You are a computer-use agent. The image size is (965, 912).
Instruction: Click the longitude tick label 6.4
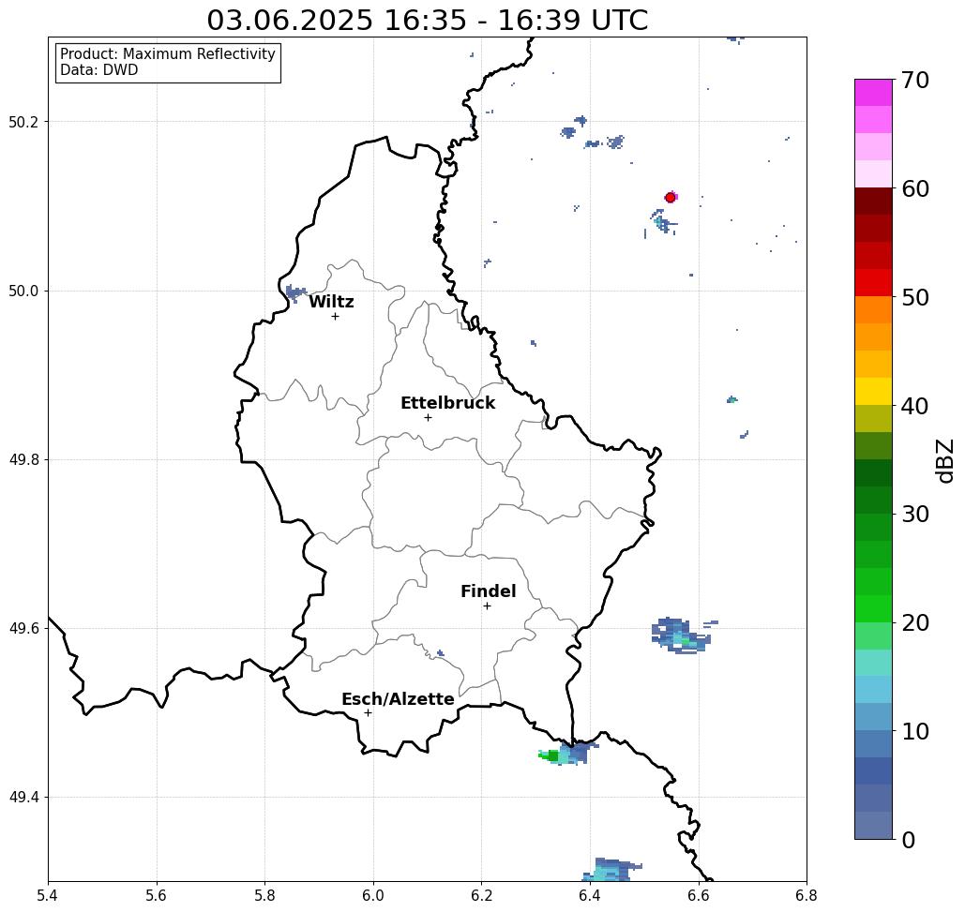[590, 895]
